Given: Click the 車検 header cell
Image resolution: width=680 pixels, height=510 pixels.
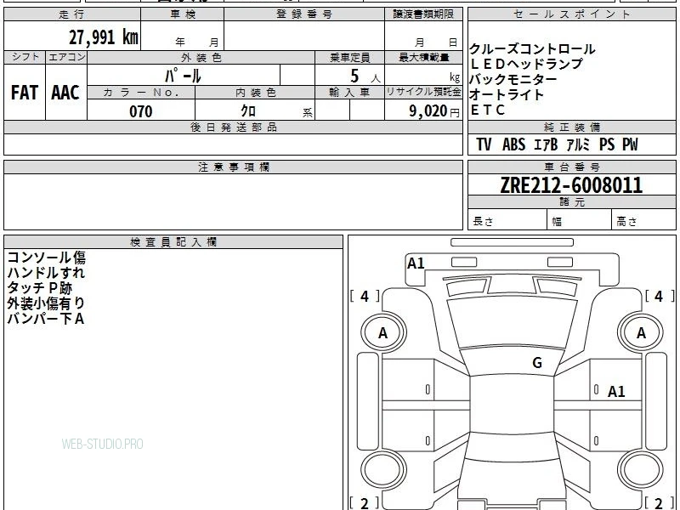Looking at the screenshot, I should click(182, 14).
